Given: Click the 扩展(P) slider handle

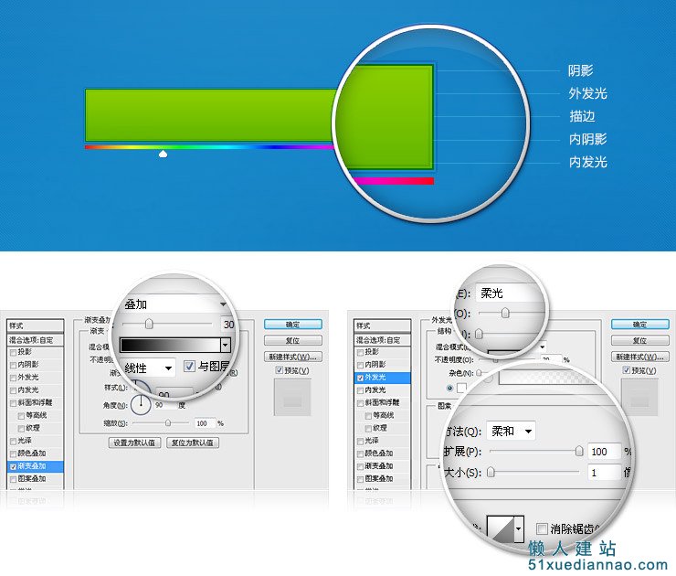Looking at the screenshot, I should pos(579,451).
